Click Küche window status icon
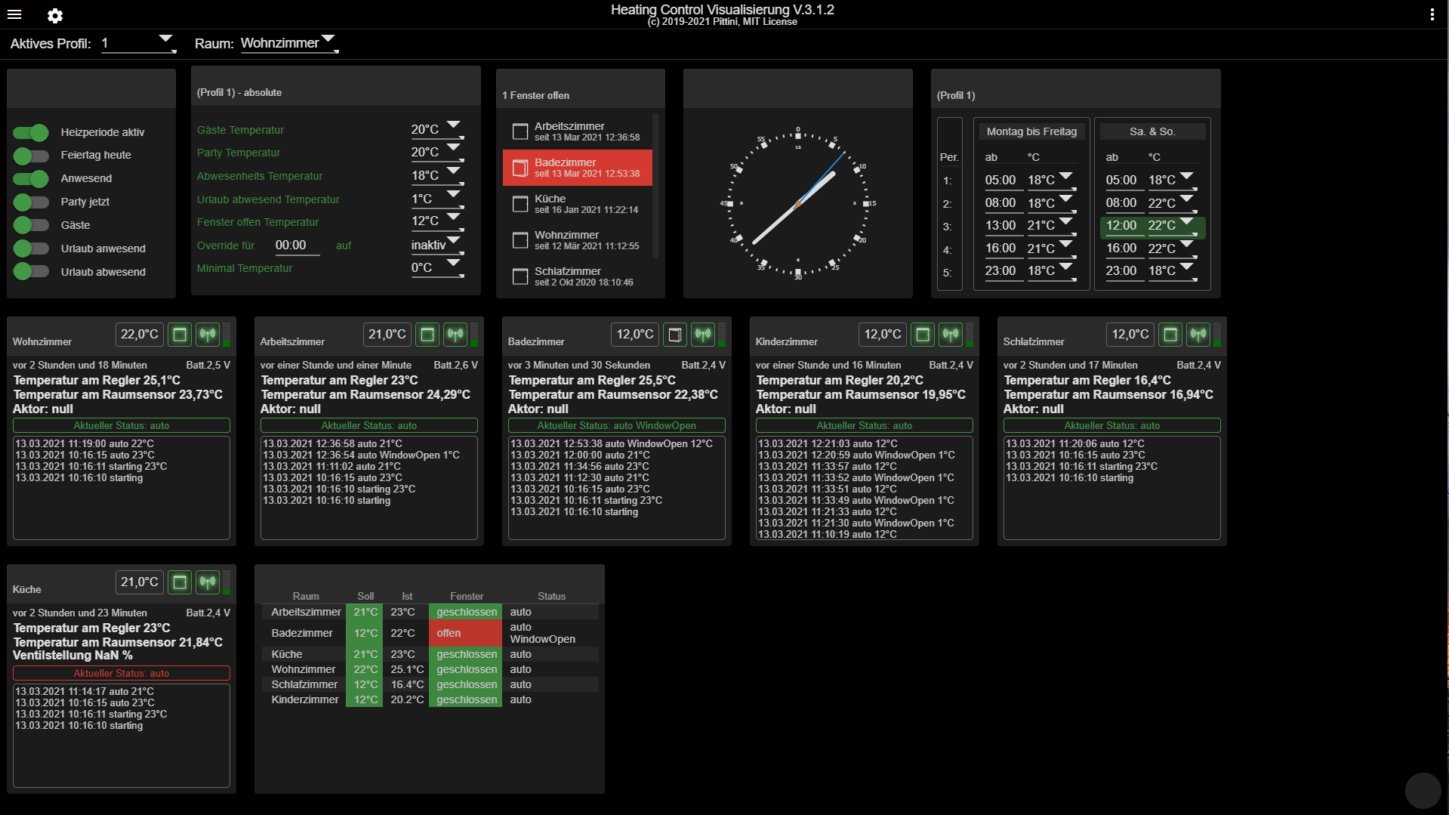 point(180,582)
